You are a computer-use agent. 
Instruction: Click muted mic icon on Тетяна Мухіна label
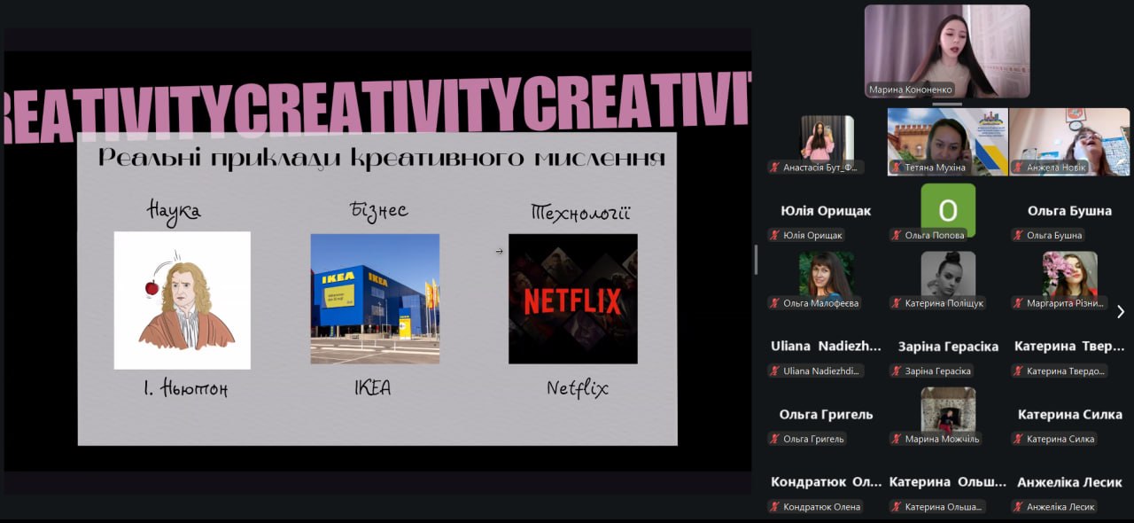click(897, 168)
